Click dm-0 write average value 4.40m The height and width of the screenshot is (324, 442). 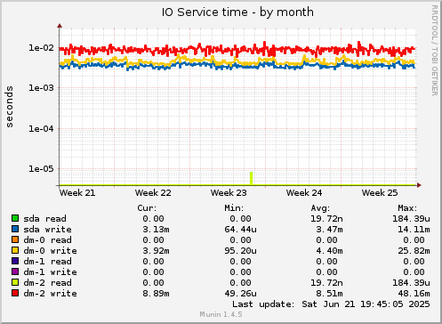tap(329, 251)
